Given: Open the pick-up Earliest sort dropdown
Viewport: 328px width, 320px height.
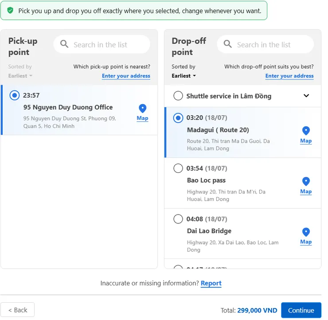Looking at the screenshot, I should tap(20, 76).
